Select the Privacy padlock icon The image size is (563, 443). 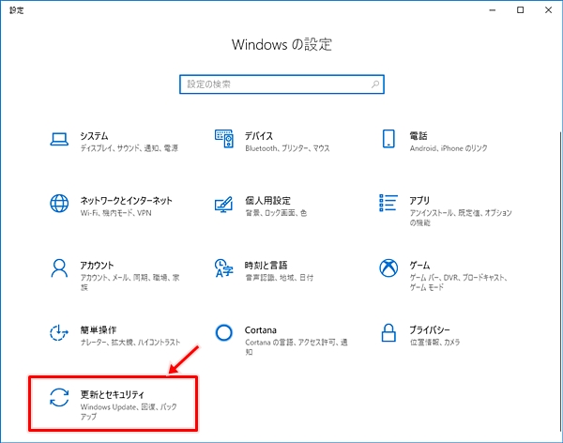click(388, 333)
